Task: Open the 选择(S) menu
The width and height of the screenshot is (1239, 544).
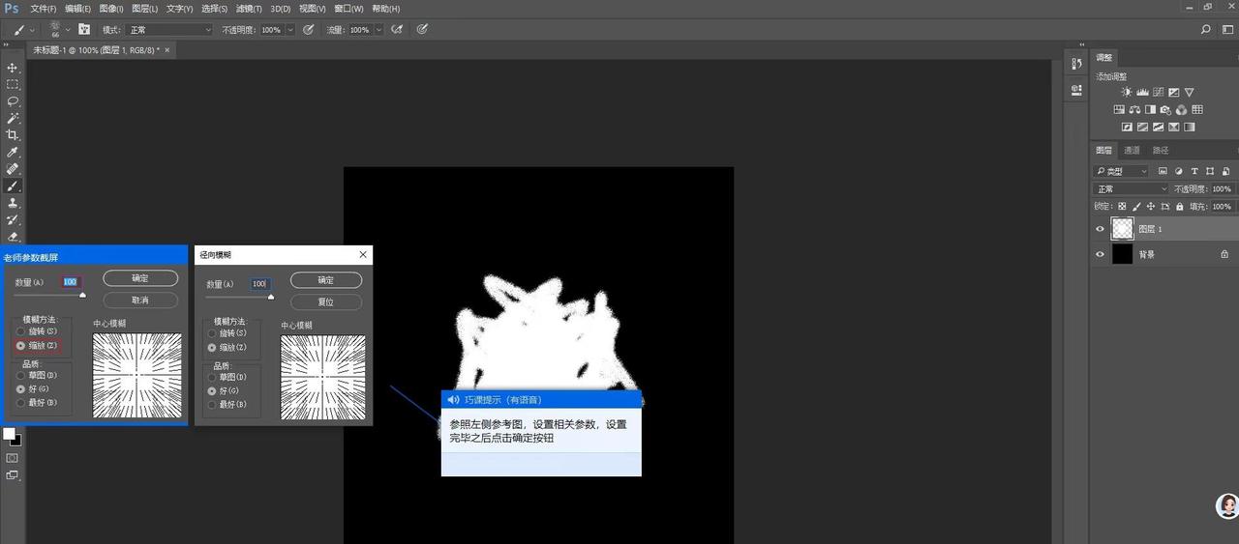Action: click(x=214, y=9)
